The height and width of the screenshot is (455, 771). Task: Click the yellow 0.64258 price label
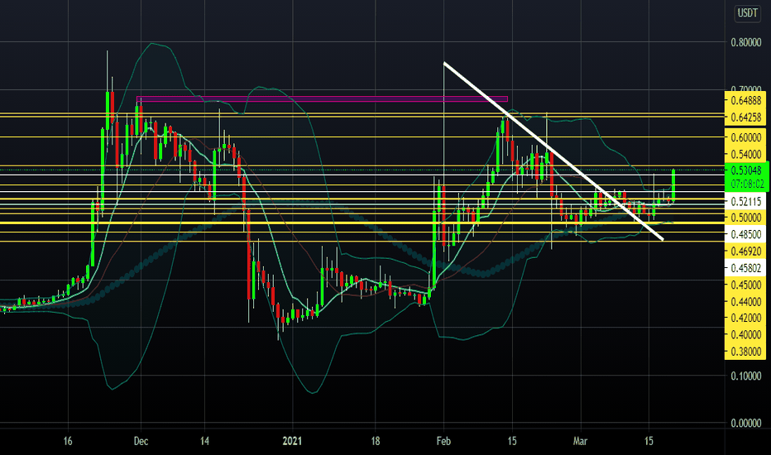pyautogui.click(x=745, y=117)
